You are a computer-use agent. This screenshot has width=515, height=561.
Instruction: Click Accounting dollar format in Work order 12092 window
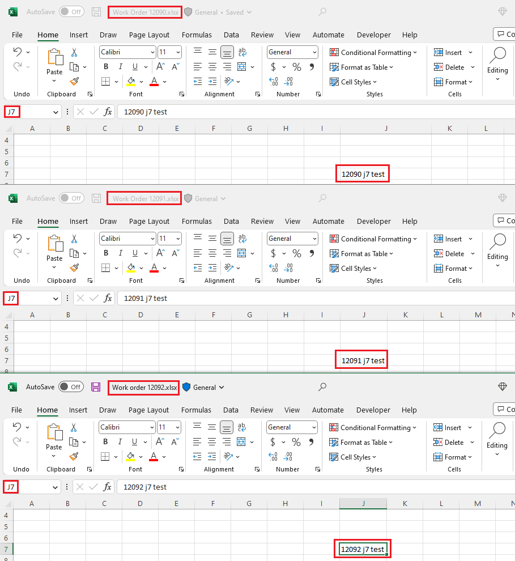273,442
